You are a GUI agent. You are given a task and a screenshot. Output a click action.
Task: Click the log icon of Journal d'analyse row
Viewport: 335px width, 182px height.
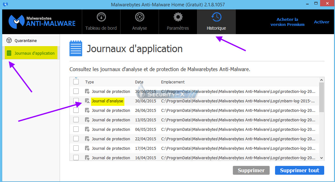87,101
